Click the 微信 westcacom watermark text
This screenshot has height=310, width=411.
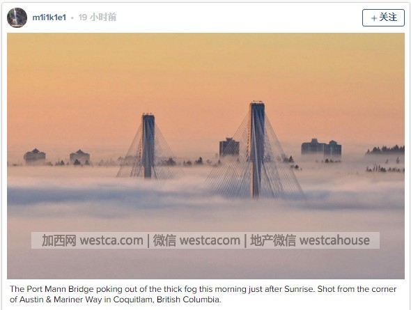(196, 240)
